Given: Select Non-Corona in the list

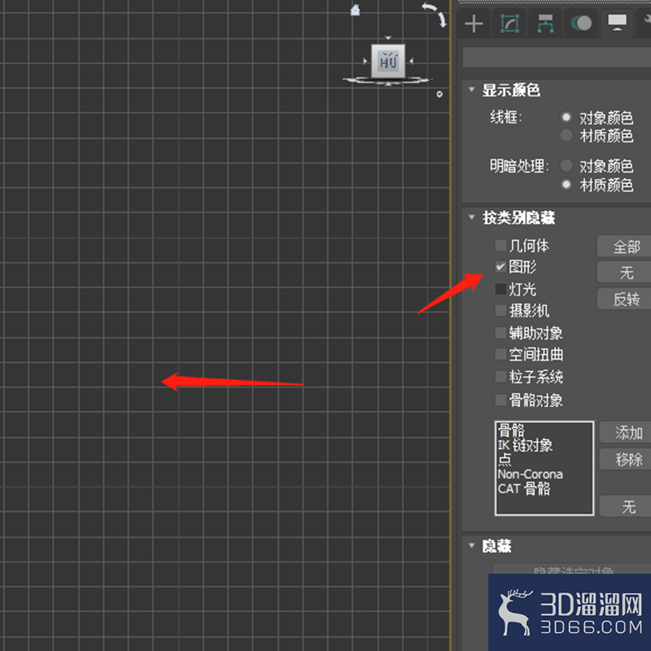Looking at the screenshot, I should pos(531,474).
